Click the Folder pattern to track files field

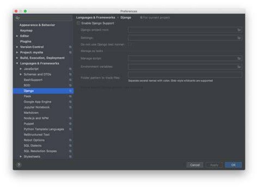[x=185, y=74]
